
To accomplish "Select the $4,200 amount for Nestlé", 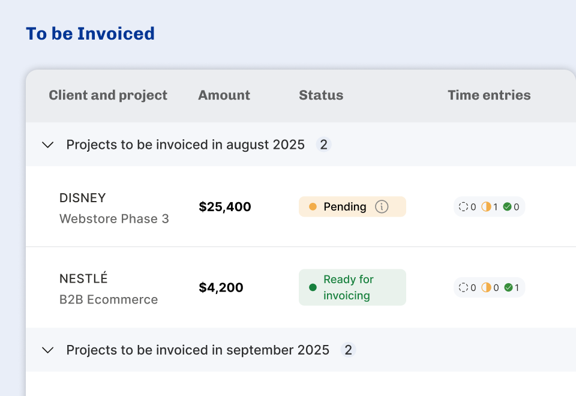I will (x=221, y=287).
